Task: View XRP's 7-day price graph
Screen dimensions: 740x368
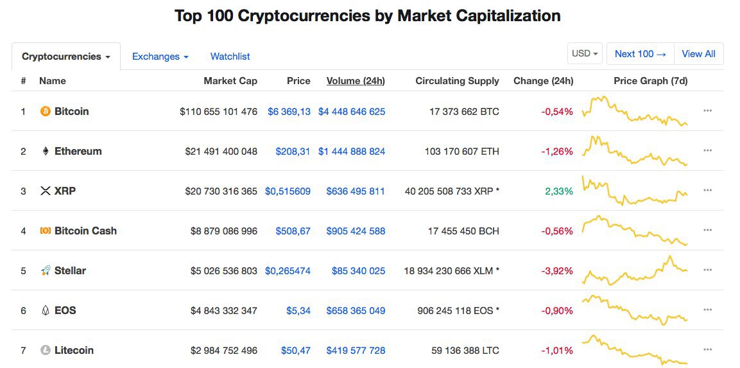Action: point(634,191)
